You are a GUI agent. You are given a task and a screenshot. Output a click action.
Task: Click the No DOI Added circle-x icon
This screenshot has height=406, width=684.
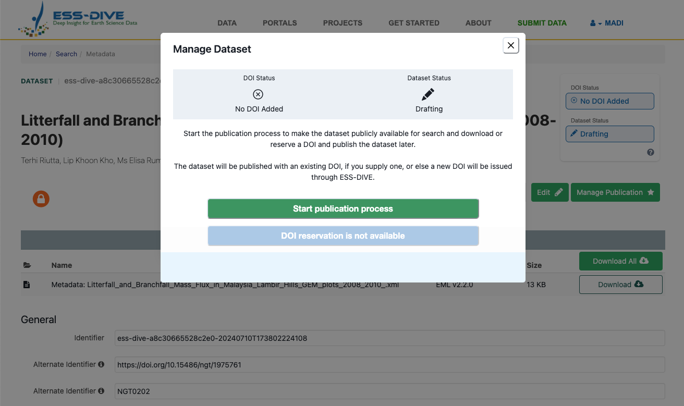258,94
